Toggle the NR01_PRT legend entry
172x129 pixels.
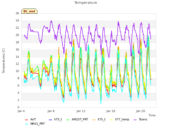35,124
